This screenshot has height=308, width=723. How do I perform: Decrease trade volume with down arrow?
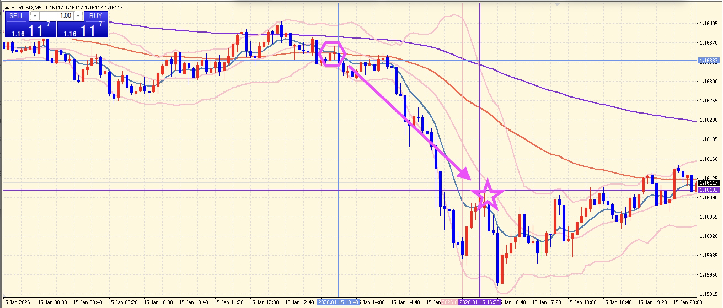tap(35, 16)
